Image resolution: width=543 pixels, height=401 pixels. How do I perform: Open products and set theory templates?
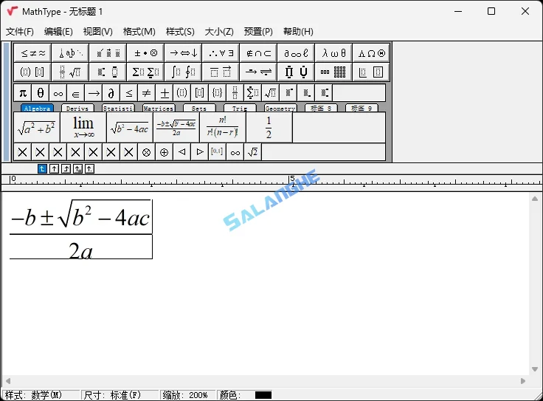[x=296, y=72]
